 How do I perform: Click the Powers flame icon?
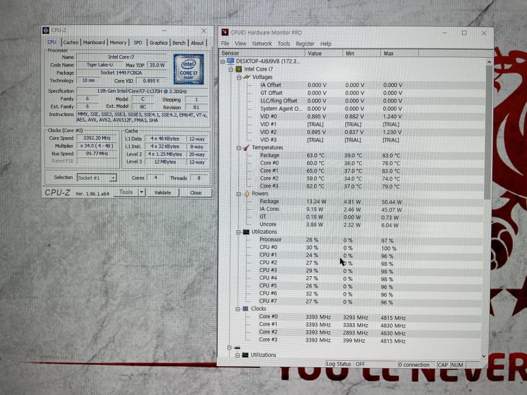(247, 193)
